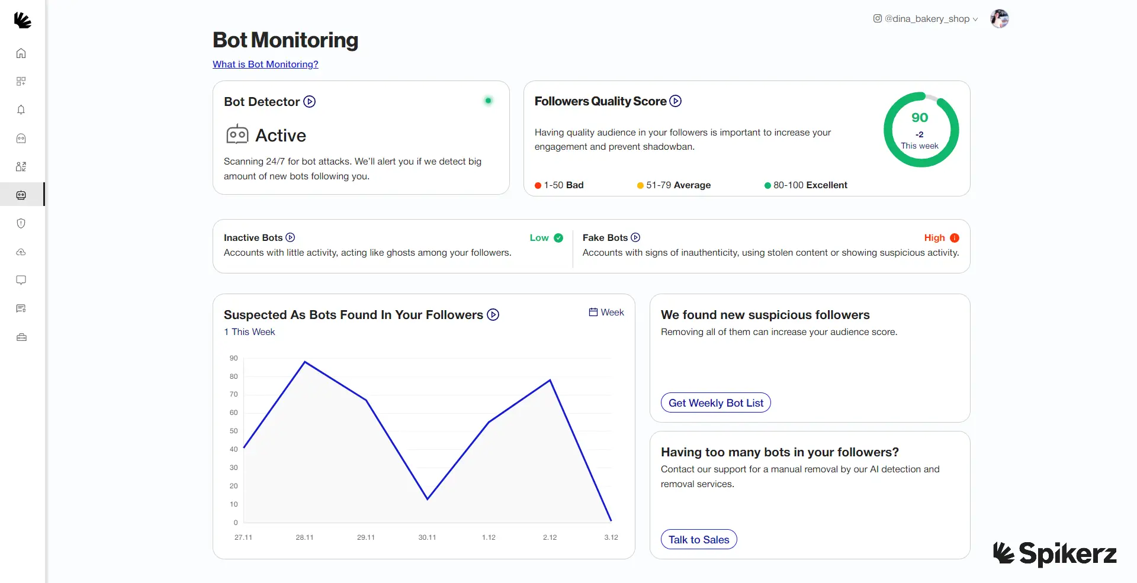
Task: Click the High alert indicator for Fake Bots
Action: click(x=940, y=237)
